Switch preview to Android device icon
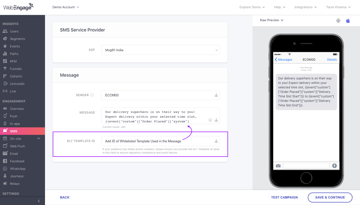Viewport: 360px width, 205px height. coord(338,20)
